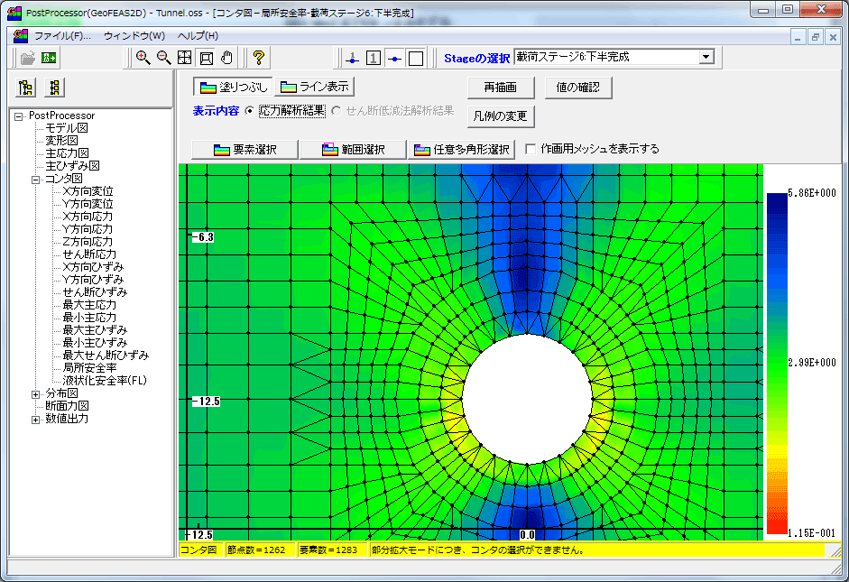Select 主応力図 in the tree
This screenshot has height=582, width=849.
67,153
